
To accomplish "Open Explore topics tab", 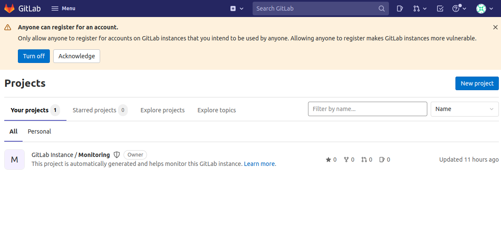I will pos(216,110).
